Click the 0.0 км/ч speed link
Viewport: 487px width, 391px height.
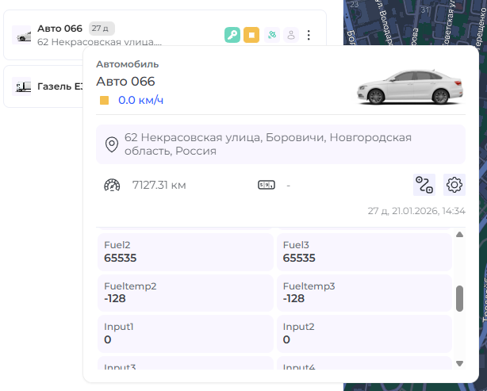[x=140, y=101]
